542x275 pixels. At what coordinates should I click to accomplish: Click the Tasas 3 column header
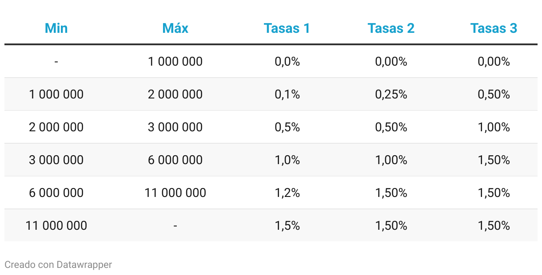pos(494,28)
